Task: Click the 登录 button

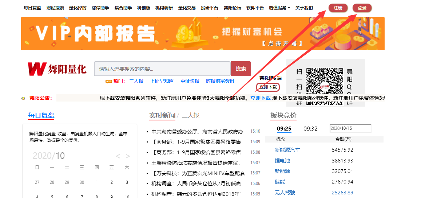Action: (x=362, y=8)
